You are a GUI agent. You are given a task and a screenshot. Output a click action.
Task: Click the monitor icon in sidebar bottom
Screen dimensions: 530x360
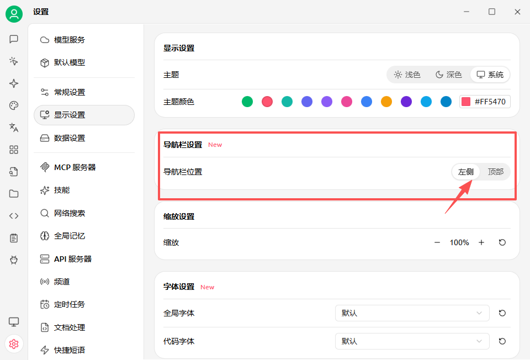[14, 322]
